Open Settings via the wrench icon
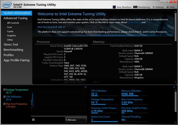Screen dimensions: 178x125 click(154, 7)
